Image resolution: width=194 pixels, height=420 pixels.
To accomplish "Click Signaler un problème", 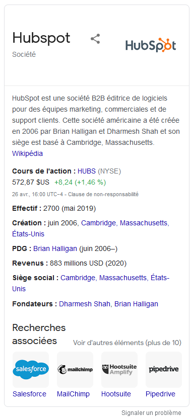I will (x=151, y=412).
